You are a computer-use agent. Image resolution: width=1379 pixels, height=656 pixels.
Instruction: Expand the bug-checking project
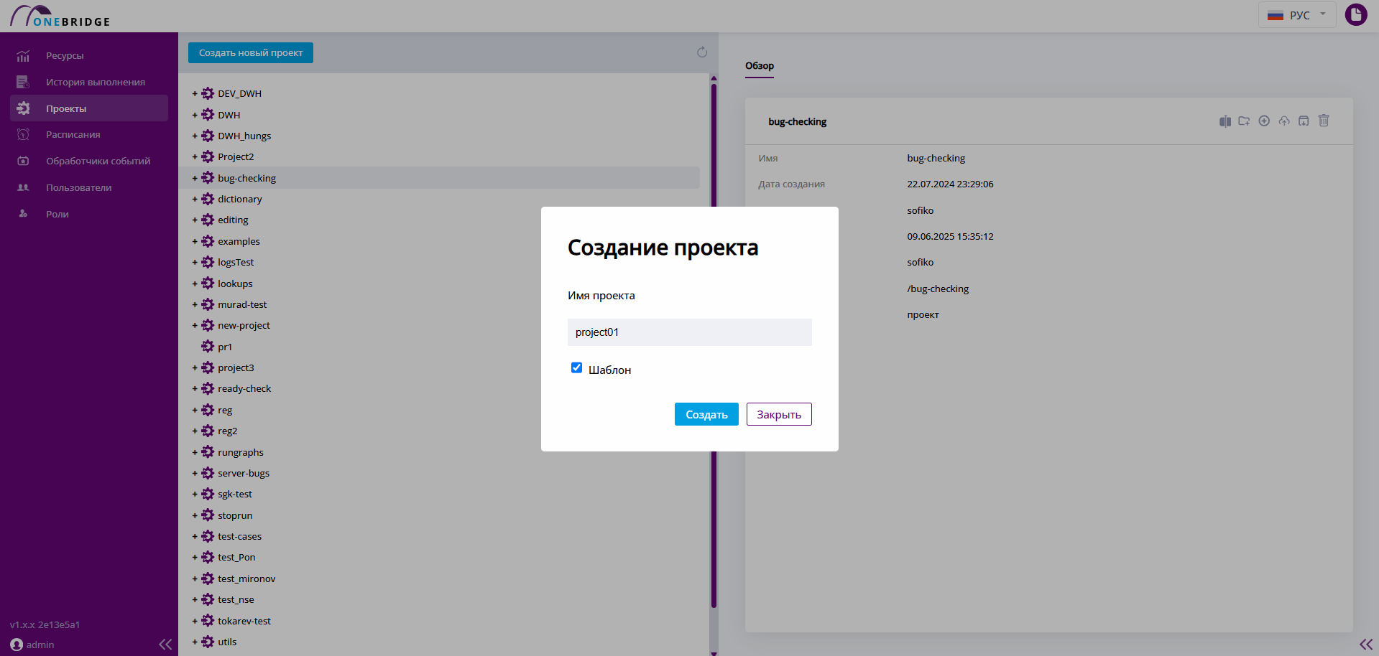pyautogui.click(x=195, y=178)
